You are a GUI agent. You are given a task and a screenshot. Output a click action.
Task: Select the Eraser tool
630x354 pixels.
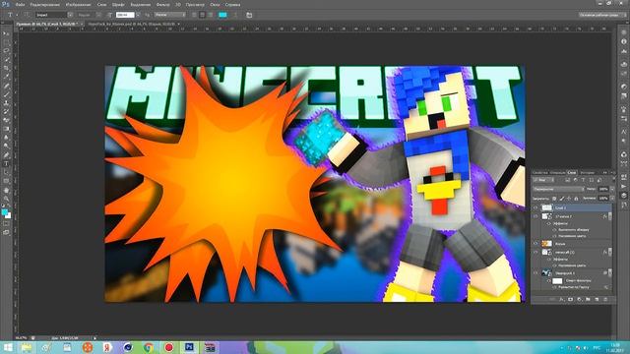tap(6, 120)
